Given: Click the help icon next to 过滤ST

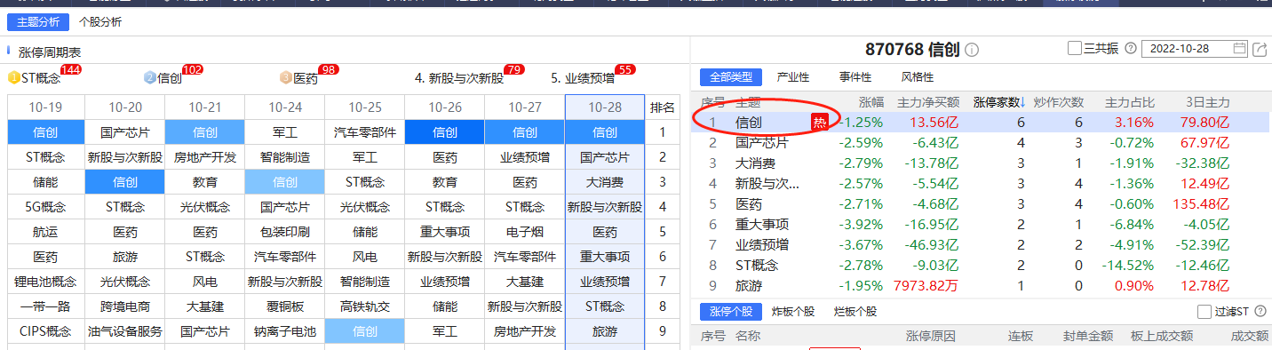Looking at the screenshot, I should [x=1260, y=312].
